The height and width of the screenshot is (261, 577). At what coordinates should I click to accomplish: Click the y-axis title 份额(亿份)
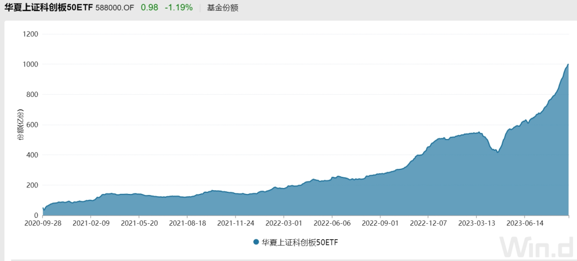coord(21,125)
